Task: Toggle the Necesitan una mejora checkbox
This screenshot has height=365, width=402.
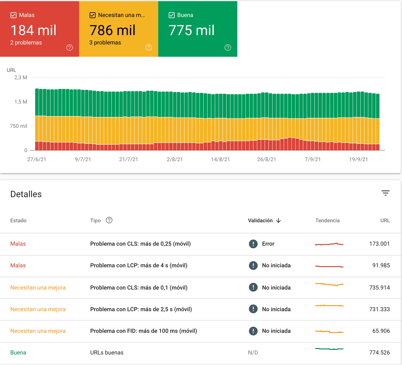Action: tap(92, 15)
